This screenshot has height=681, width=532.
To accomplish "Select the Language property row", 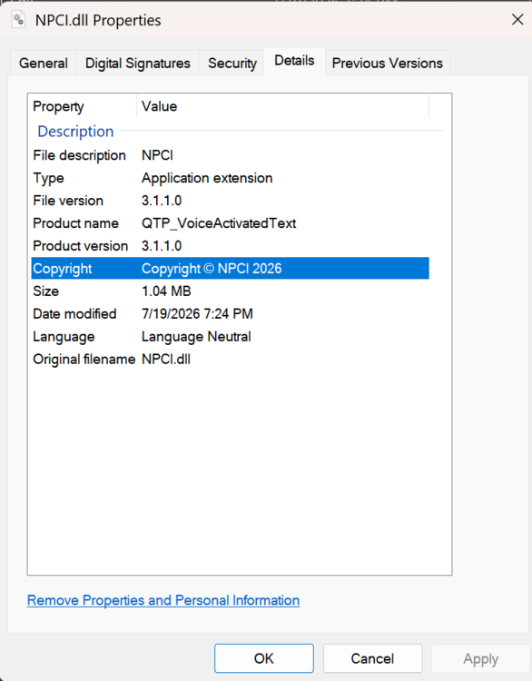I will click(231, 337).
